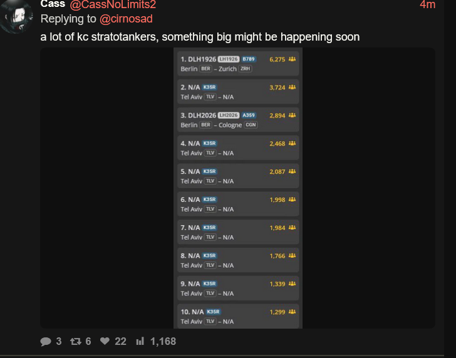Click the B789 aircraft type badge
Viewport: 456px width, 358px height.
[x=248, y=59]
